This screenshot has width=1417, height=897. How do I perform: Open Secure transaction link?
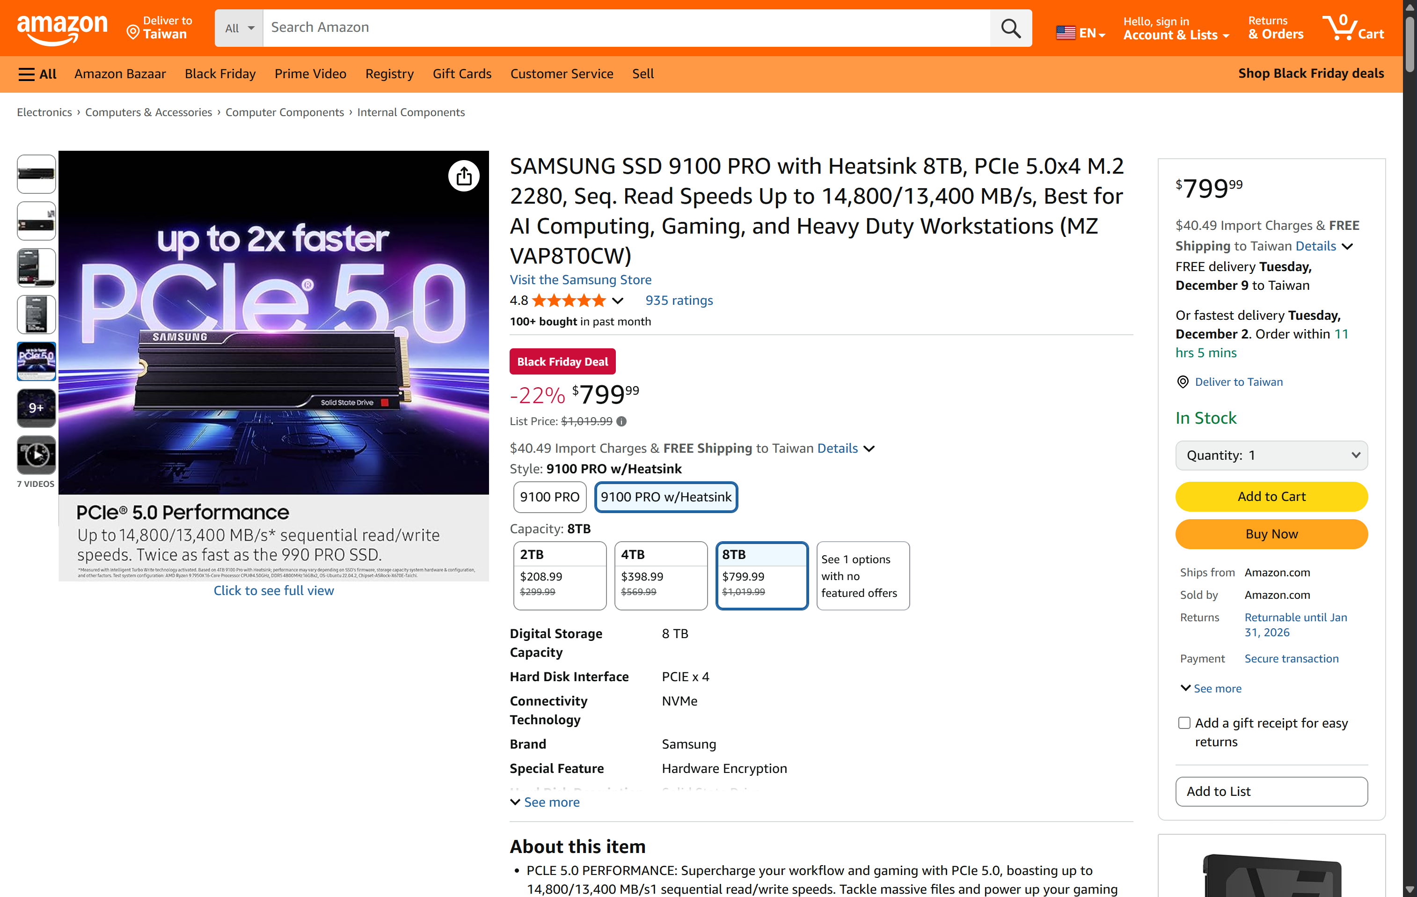coord(1291,659)
